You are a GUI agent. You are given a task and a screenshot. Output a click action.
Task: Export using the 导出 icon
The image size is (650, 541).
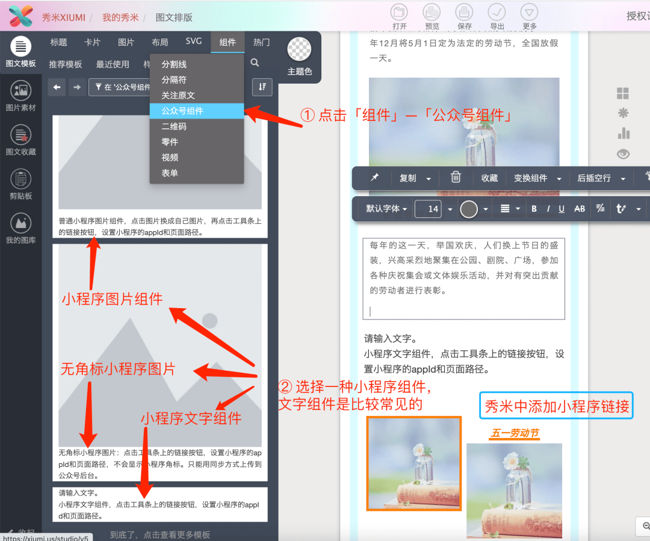pyautogui.click(x=497, y=12)
